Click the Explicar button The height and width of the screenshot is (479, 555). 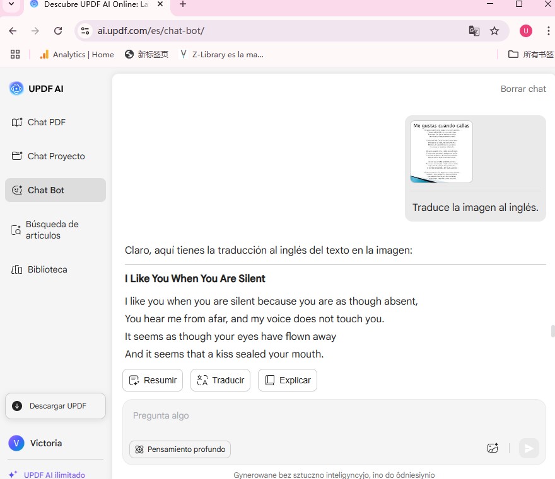click(x=288, y=380)
